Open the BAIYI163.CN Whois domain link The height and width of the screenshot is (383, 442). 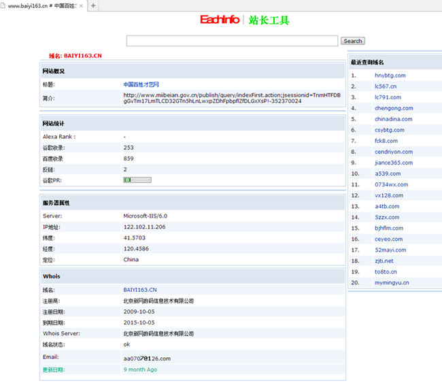139,290
